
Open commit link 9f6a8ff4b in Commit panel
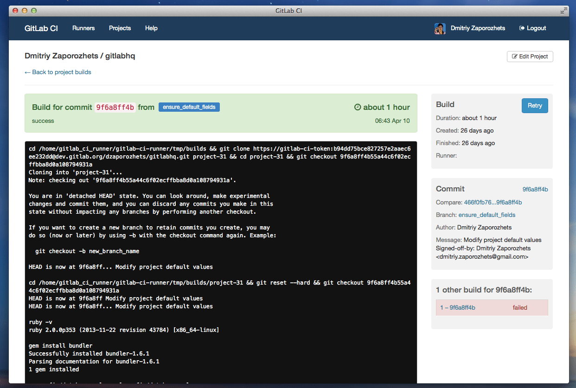coord(535,190)
